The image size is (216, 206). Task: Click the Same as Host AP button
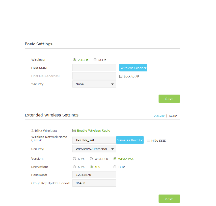click(x=130, y=140)
